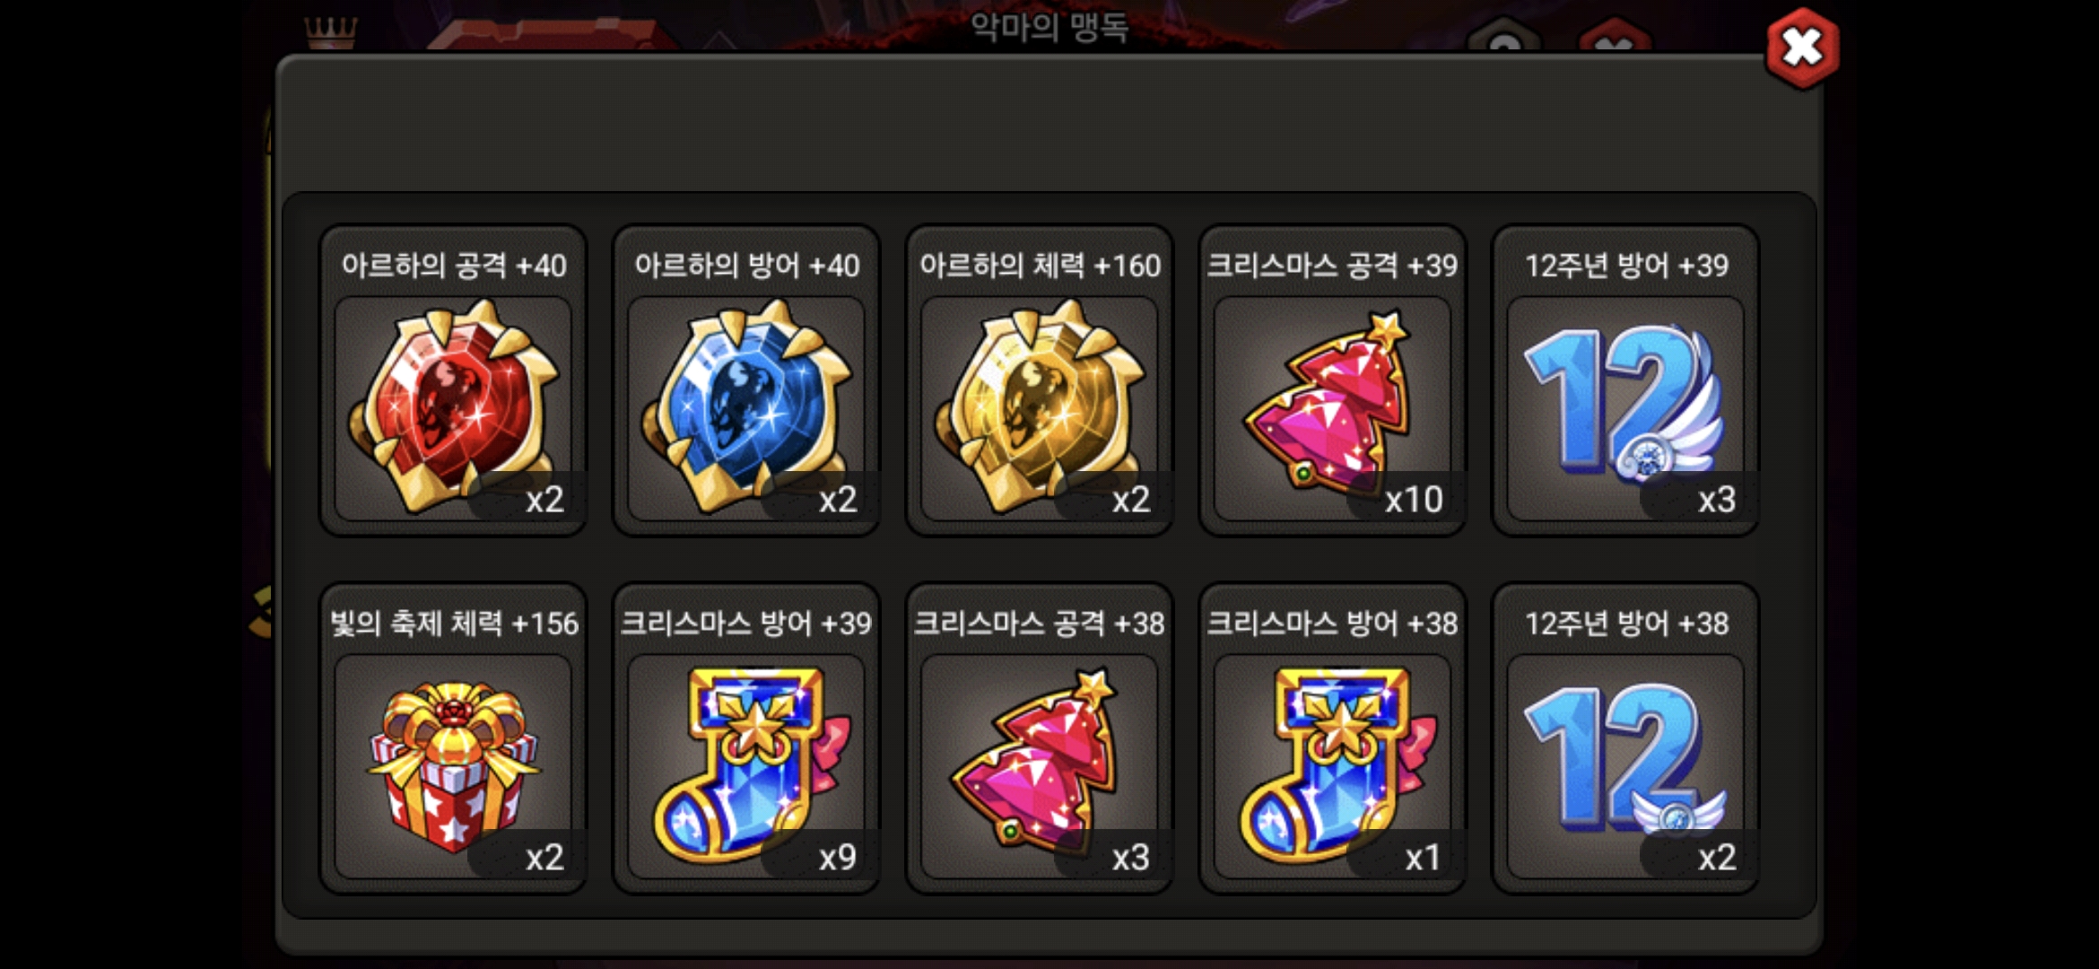Click the 빛의 축제 체력 +156 label
This screenshot has height=969, width=2099.
454,624
